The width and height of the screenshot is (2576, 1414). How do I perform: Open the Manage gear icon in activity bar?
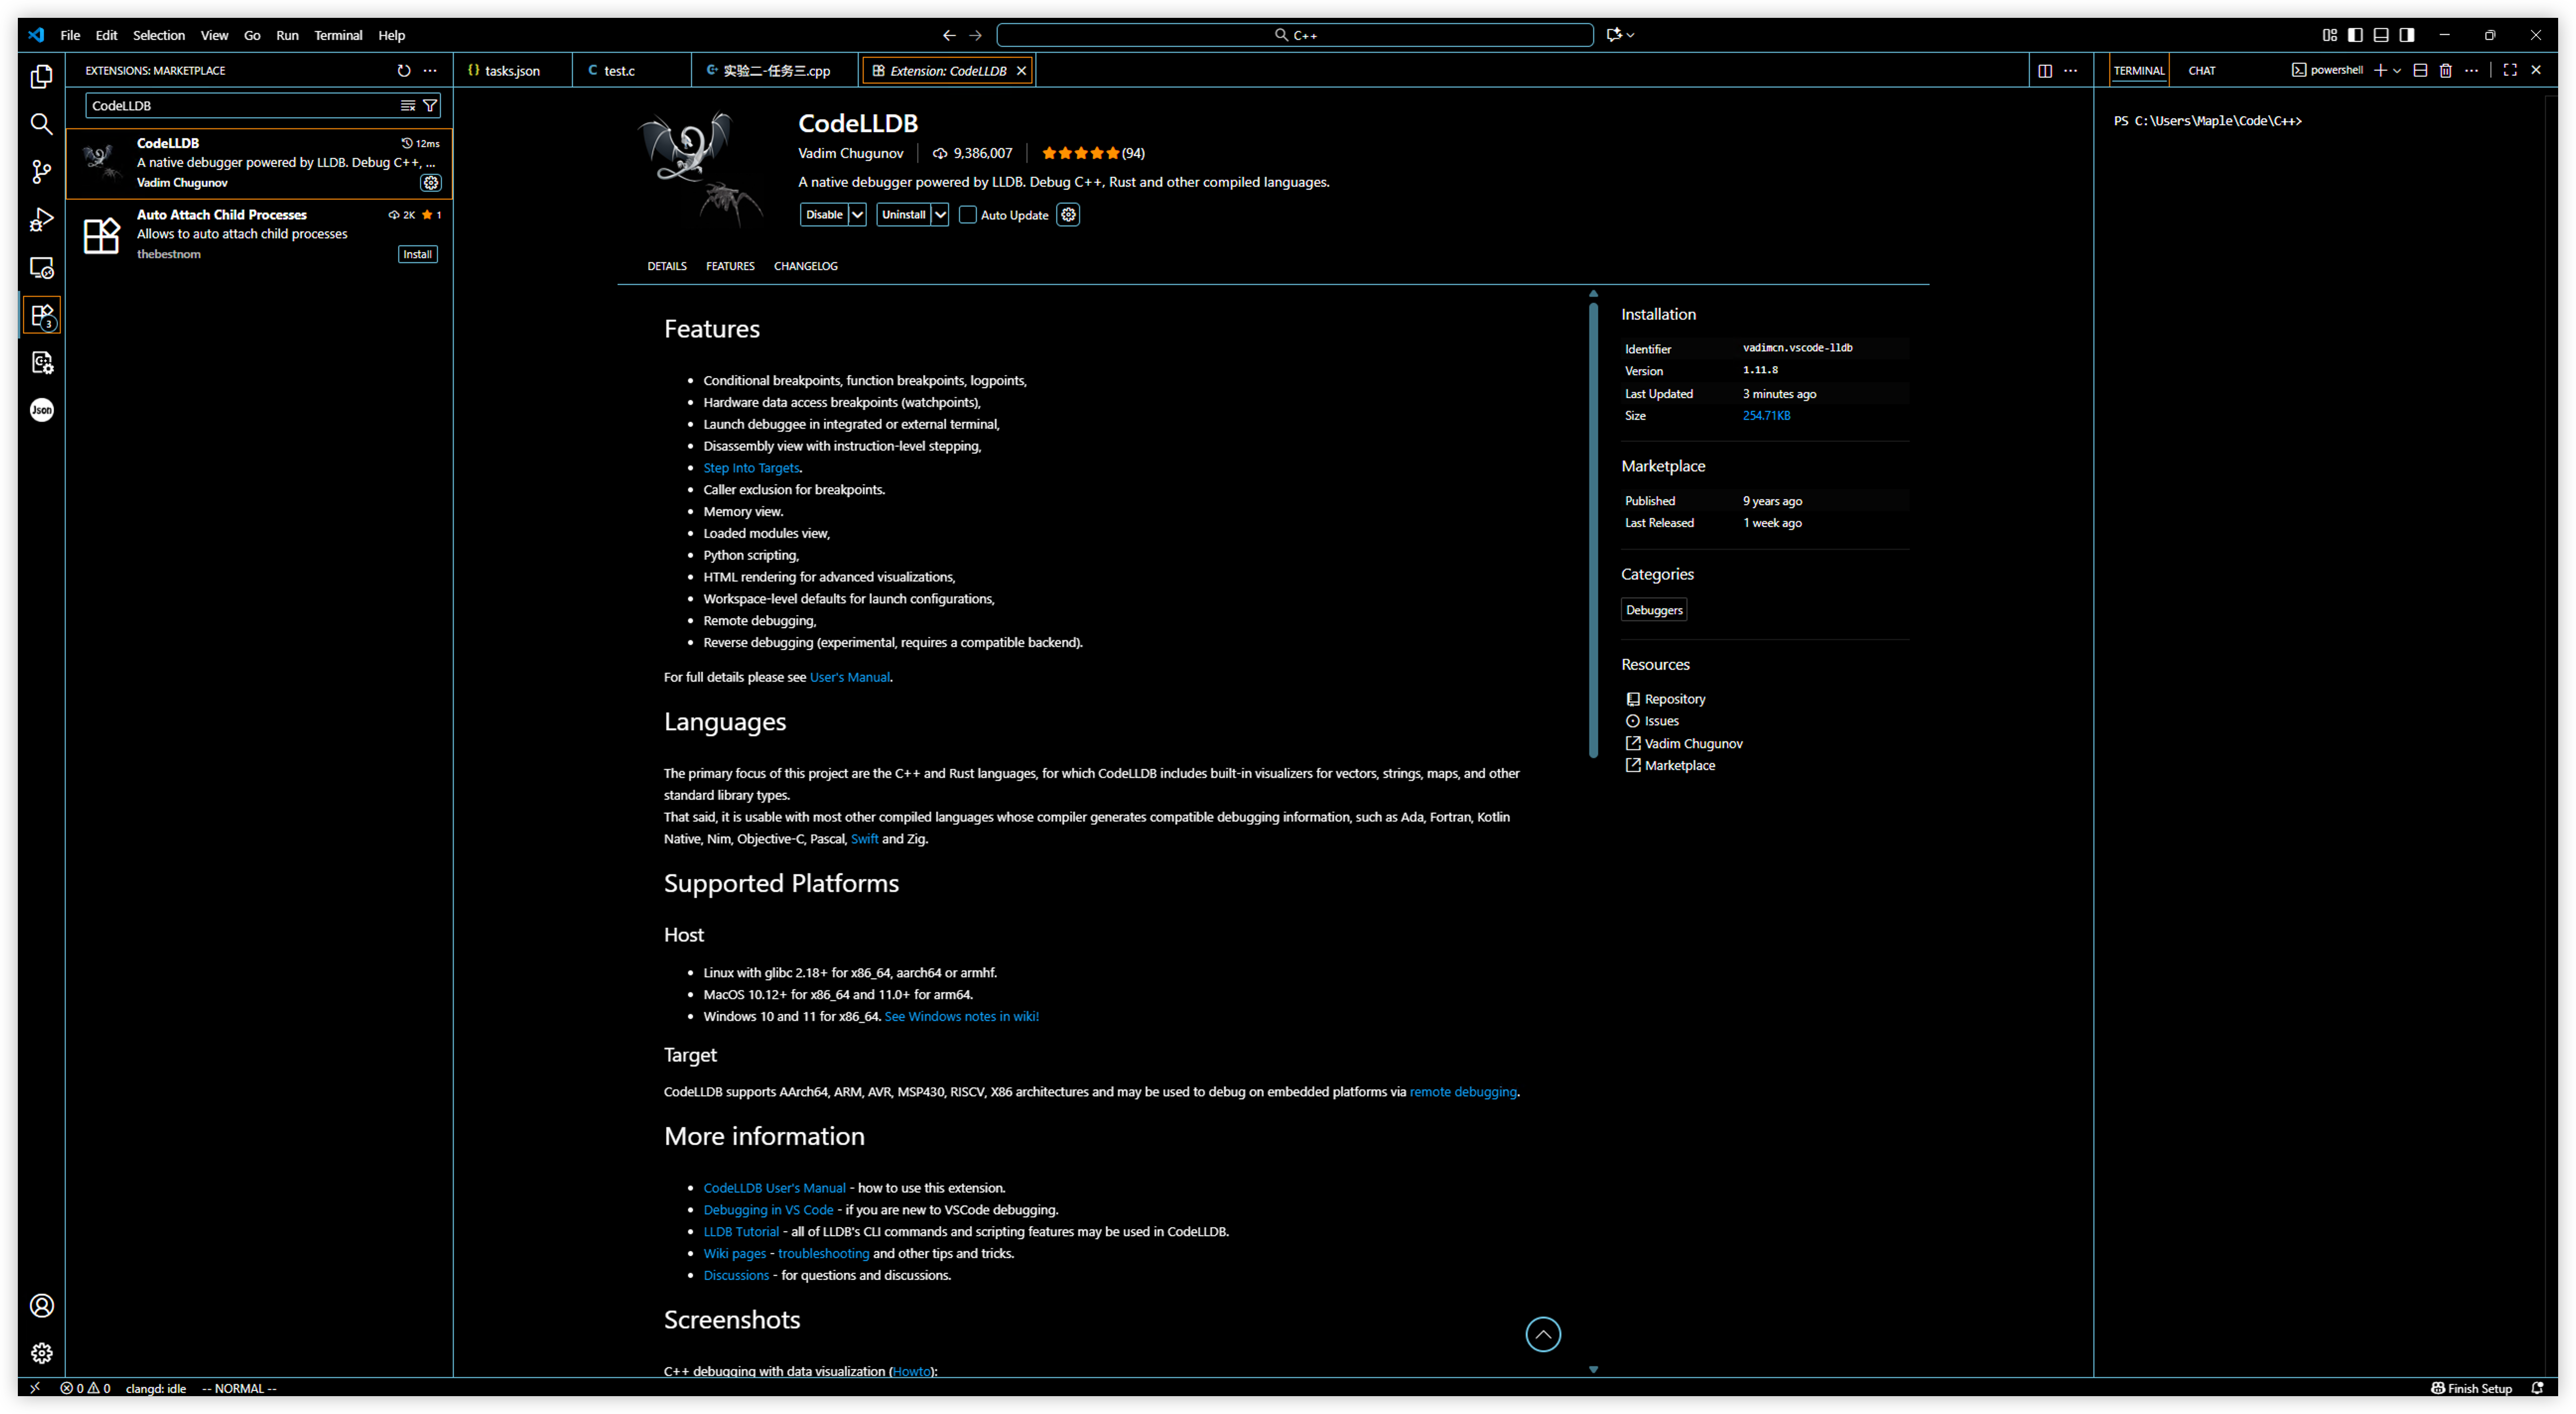tap(41, 1353)
